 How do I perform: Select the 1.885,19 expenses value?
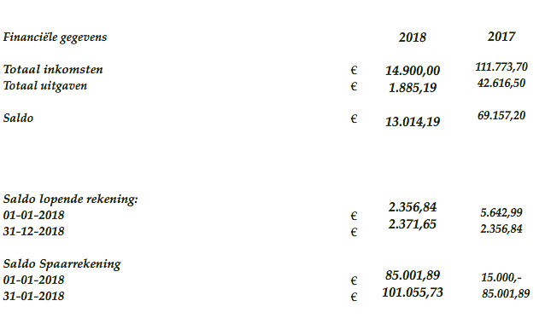(413, 88)
